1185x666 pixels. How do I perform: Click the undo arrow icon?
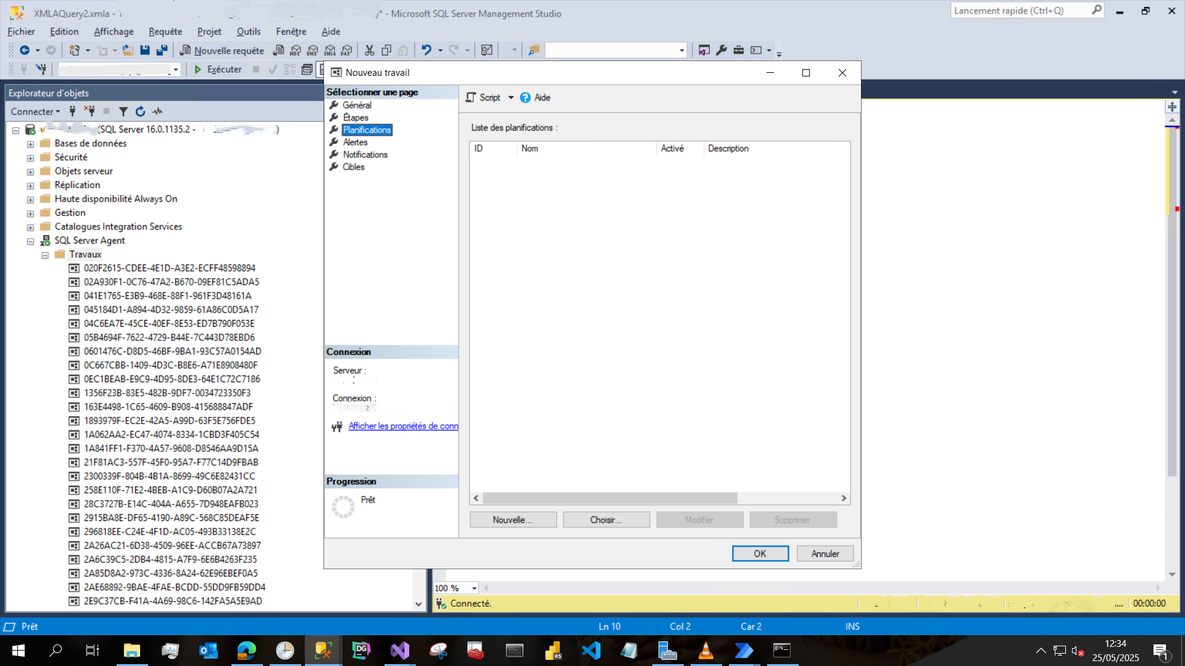pos(426,51)
